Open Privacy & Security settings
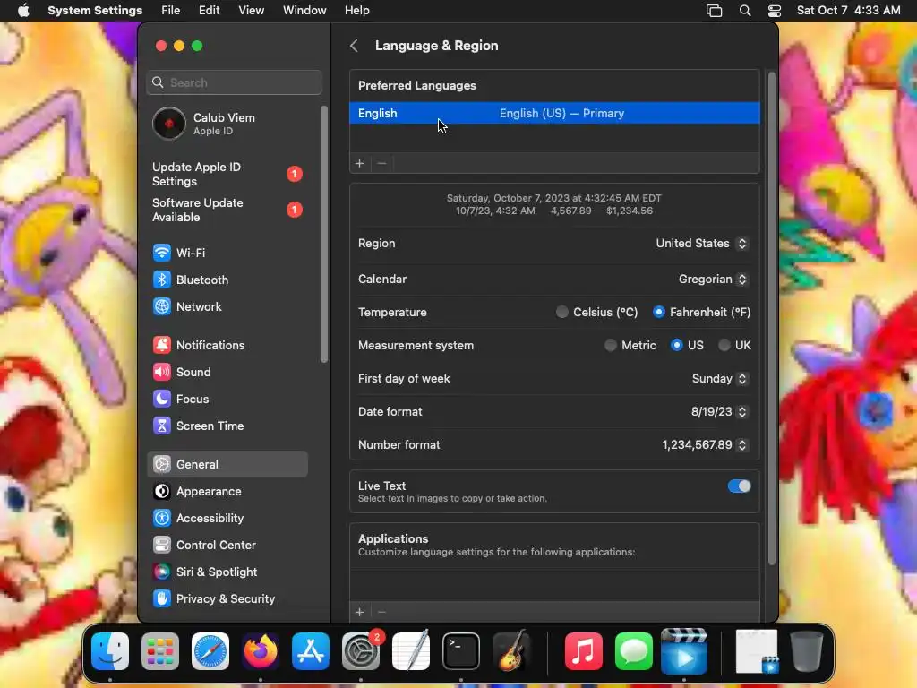The width and height of the screenshot is (917, 688). pos(227,599)
